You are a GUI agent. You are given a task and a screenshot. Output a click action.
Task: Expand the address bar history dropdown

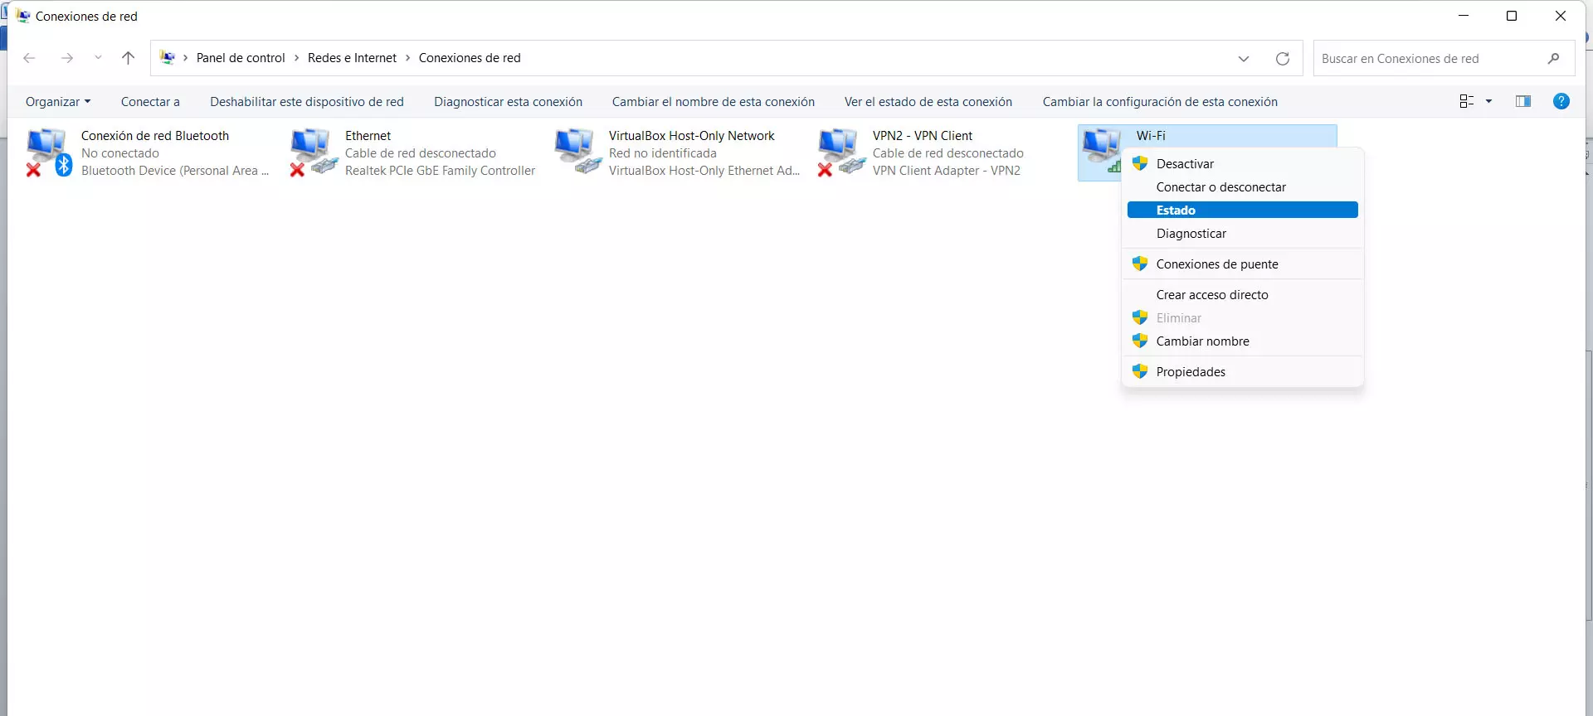tap(1244, 59)
